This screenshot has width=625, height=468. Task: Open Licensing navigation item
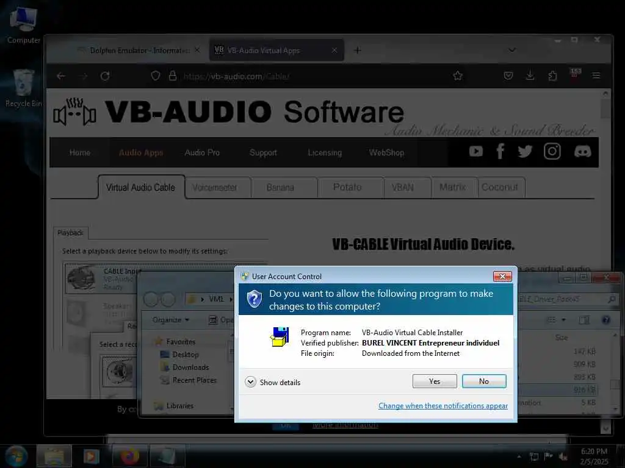click(x=325, y=152)
